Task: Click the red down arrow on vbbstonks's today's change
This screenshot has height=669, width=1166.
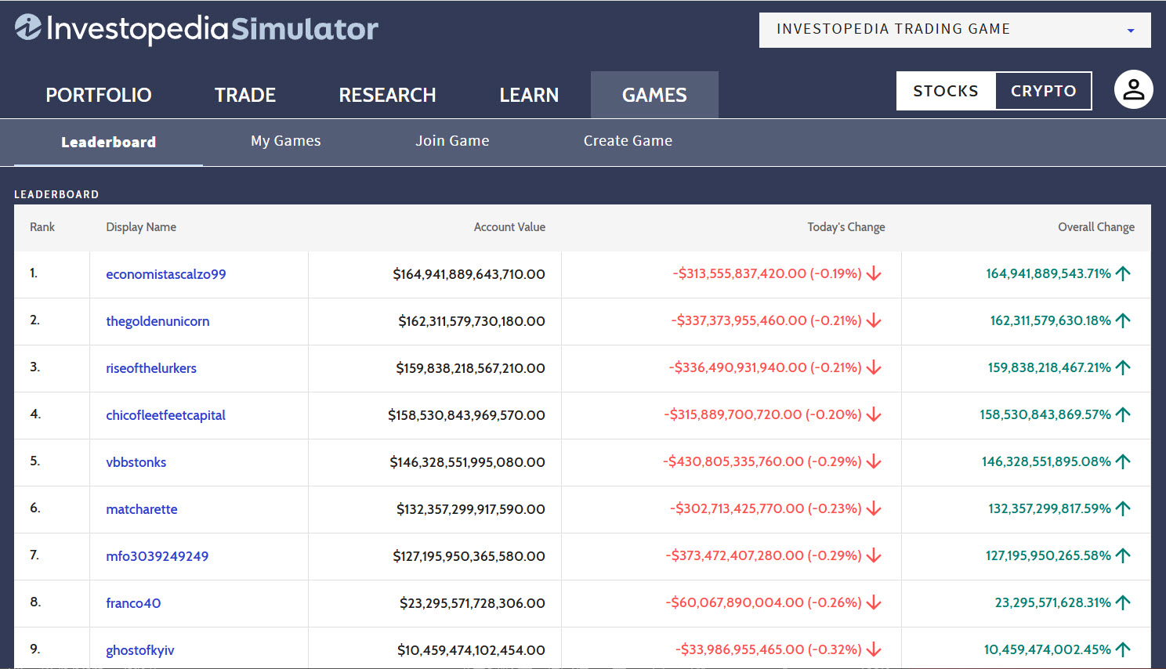Action: (x=873, y=461)
